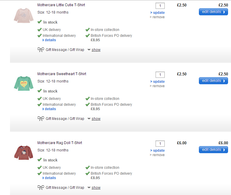The image size is (231, 195).
Task: Click the gift bow icon for Rag Doll T-Shirt
Action: [x=41, y=187]
